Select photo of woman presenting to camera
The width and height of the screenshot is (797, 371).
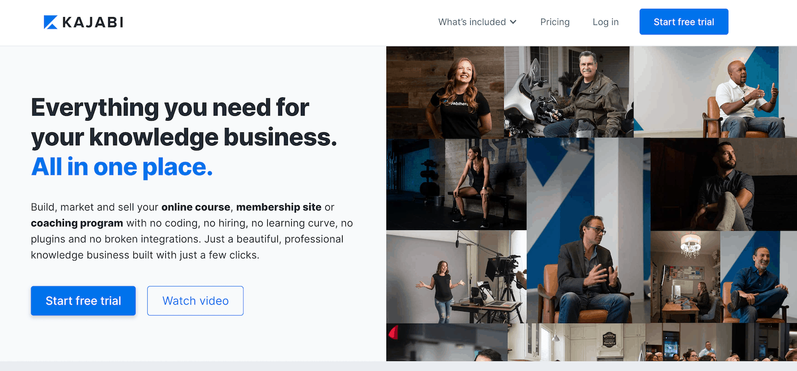tap(456, 276)
